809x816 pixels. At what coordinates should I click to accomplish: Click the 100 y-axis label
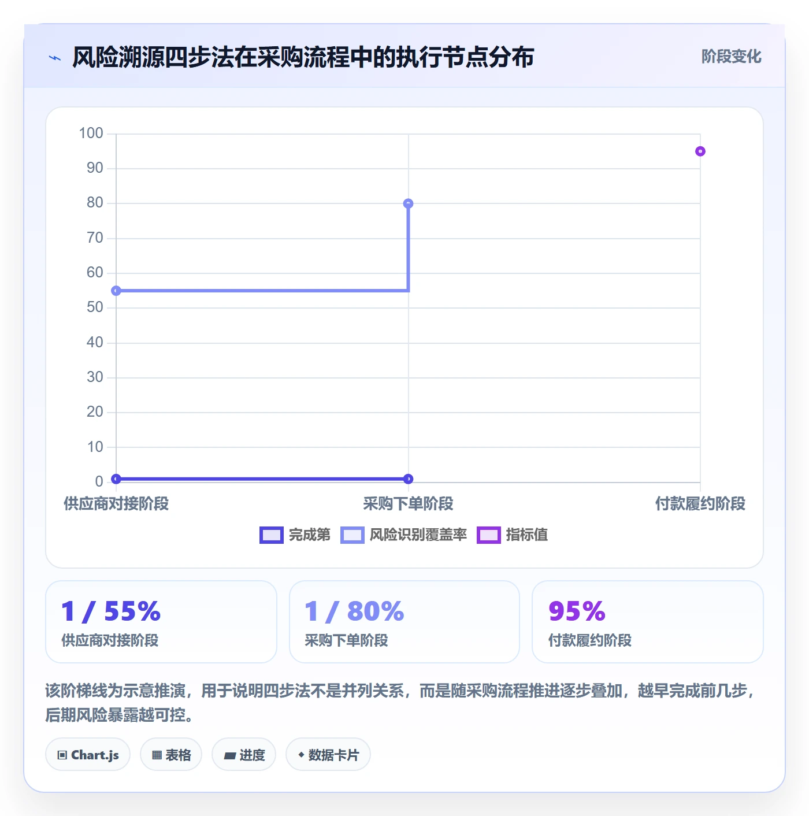coord(91,133)
